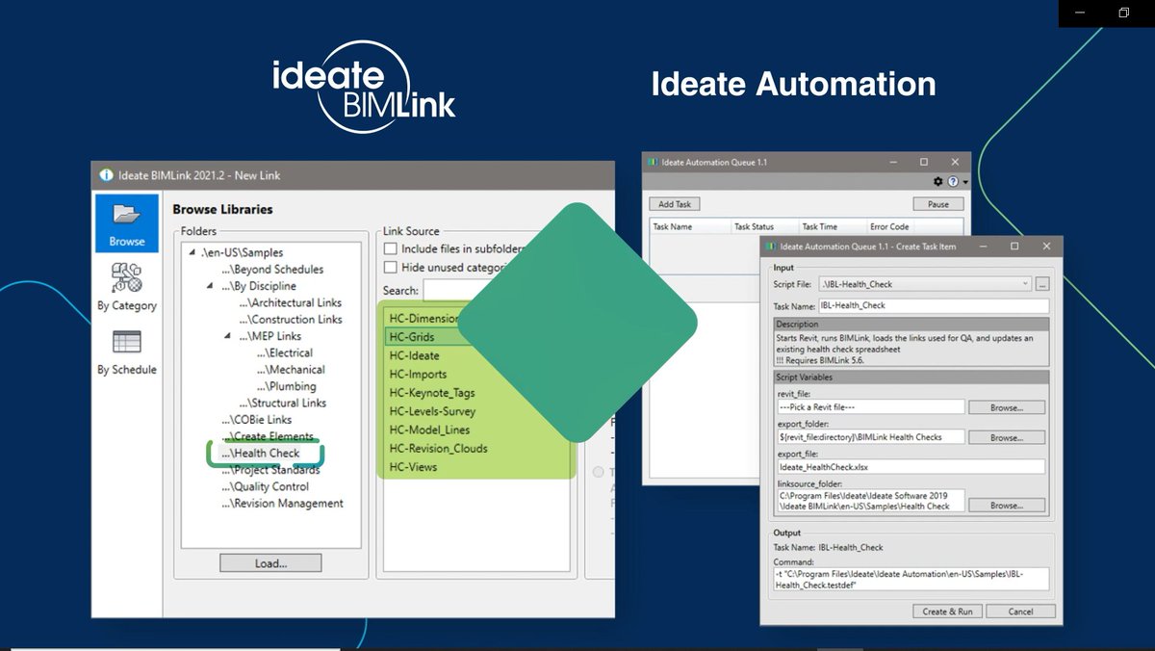
Task: Cancel the Create Task Item dialog
Action: click(x=1021, y=612)
